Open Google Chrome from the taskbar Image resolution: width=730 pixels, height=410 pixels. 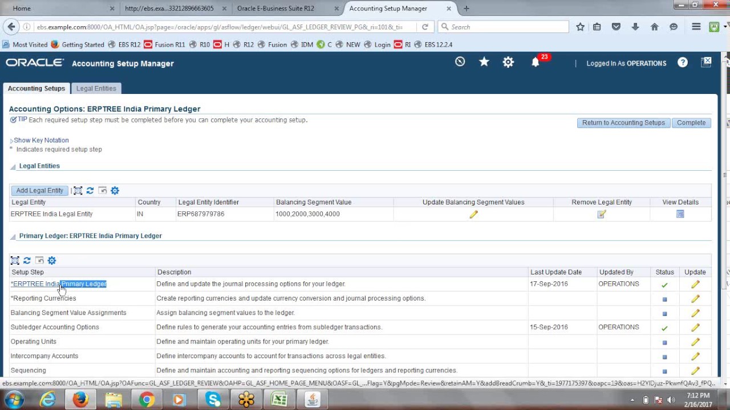coord(147,400)
